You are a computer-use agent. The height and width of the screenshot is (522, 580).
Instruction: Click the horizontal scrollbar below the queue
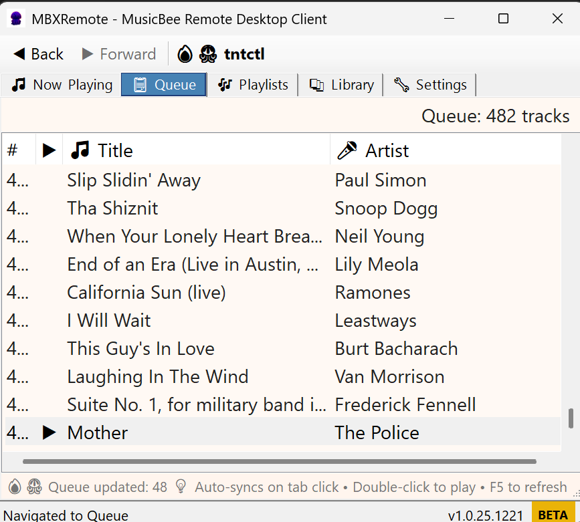280,461
